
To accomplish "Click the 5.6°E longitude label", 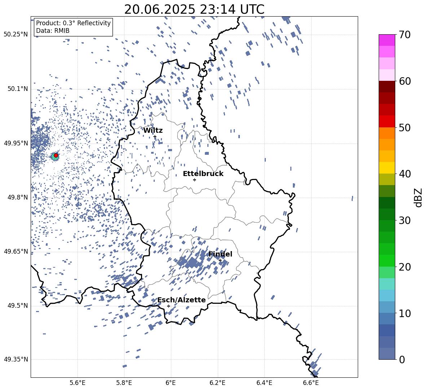I will [78, 383].
